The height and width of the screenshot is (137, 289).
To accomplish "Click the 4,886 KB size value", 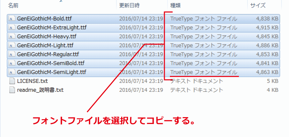I will [267, 45].
